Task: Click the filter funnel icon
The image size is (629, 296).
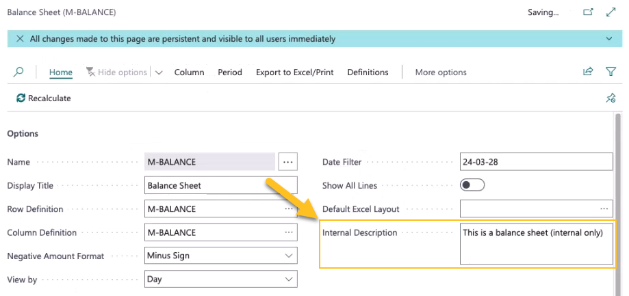Action: (611, 72)
